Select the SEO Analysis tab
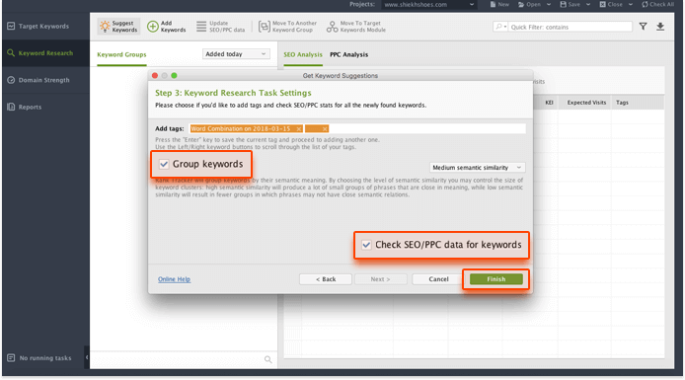This screenshot has height=380, width=685. tap(303, 54)
